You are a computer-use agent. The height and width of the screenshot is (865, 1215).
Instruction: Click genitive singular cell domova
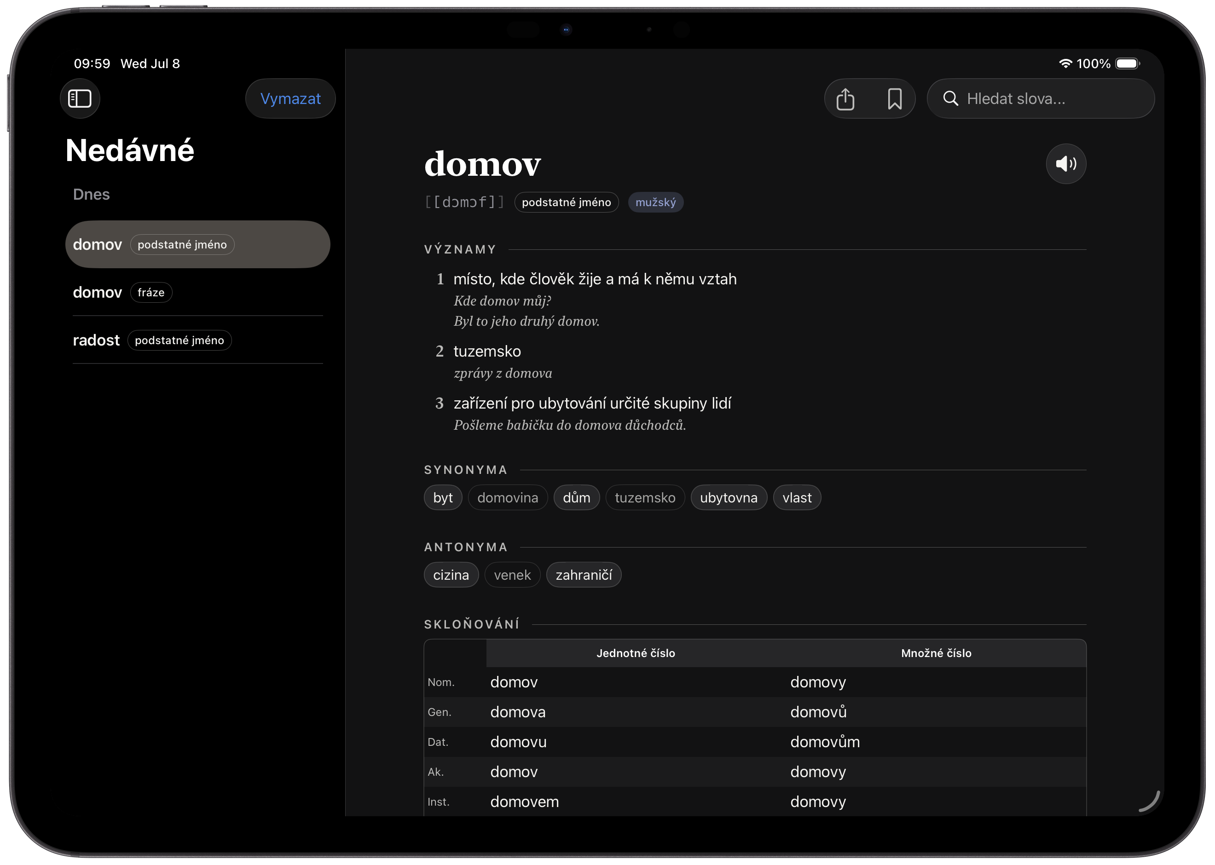pos(518,712)
